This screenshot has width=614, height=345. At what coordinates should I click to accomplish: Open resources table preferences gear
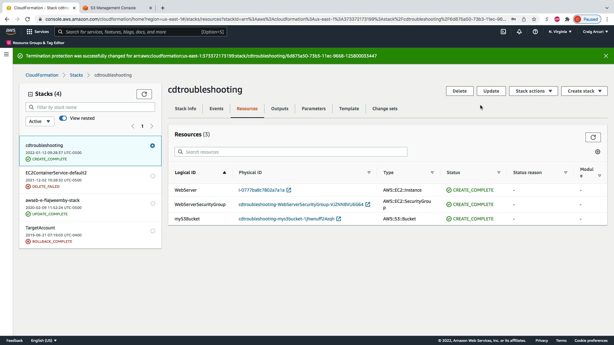tap(598, 152)
